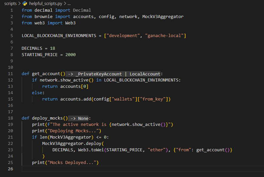Click DECIMALS constant definition on line 7

(32, 48)
